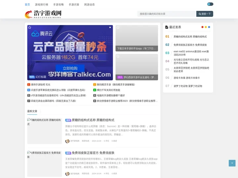
Task: Click the blue dot in 最近发表 header
Action: pyautogui.click(x=209, y=27)
